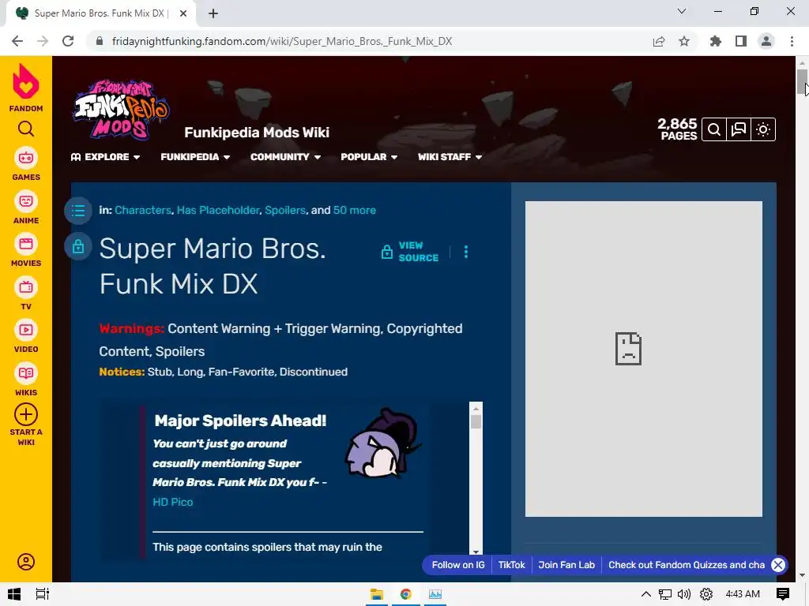Viewport: 809px width, 606px height.
Task: Expand the Popular menu
Action: click(369, 157)
